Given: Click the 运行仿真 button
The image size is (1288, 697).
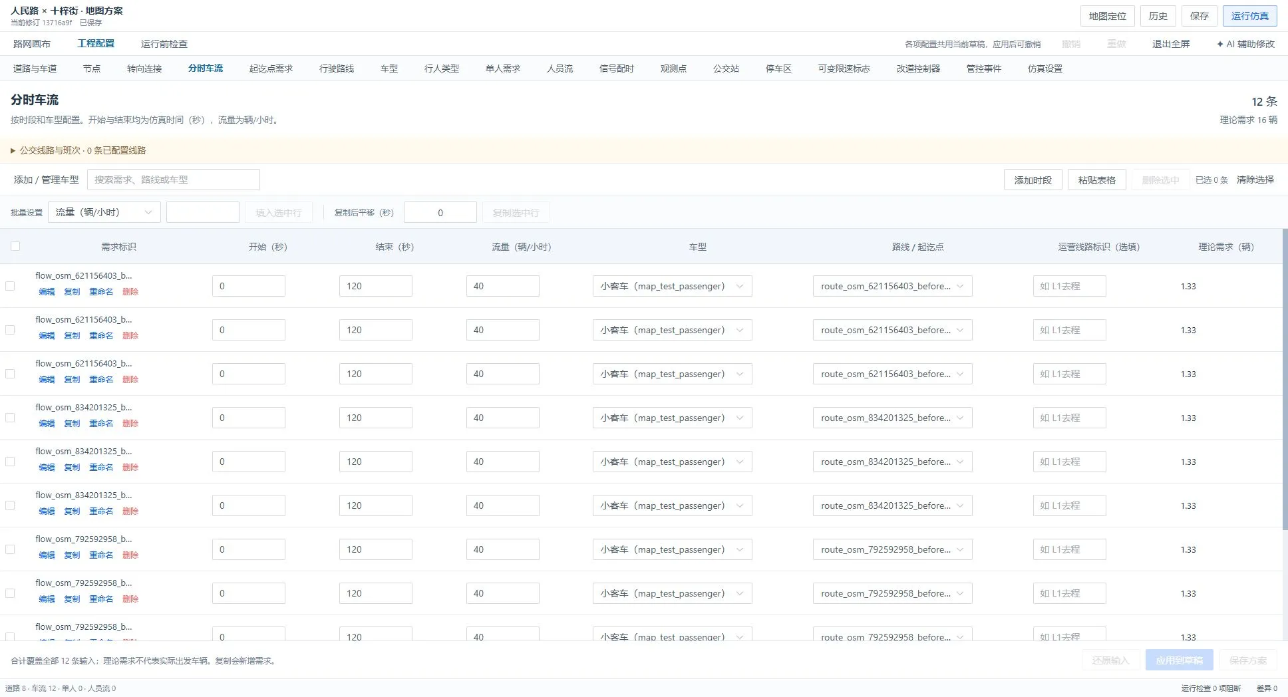Looking at the screenshot, I should pos(1249,16).
